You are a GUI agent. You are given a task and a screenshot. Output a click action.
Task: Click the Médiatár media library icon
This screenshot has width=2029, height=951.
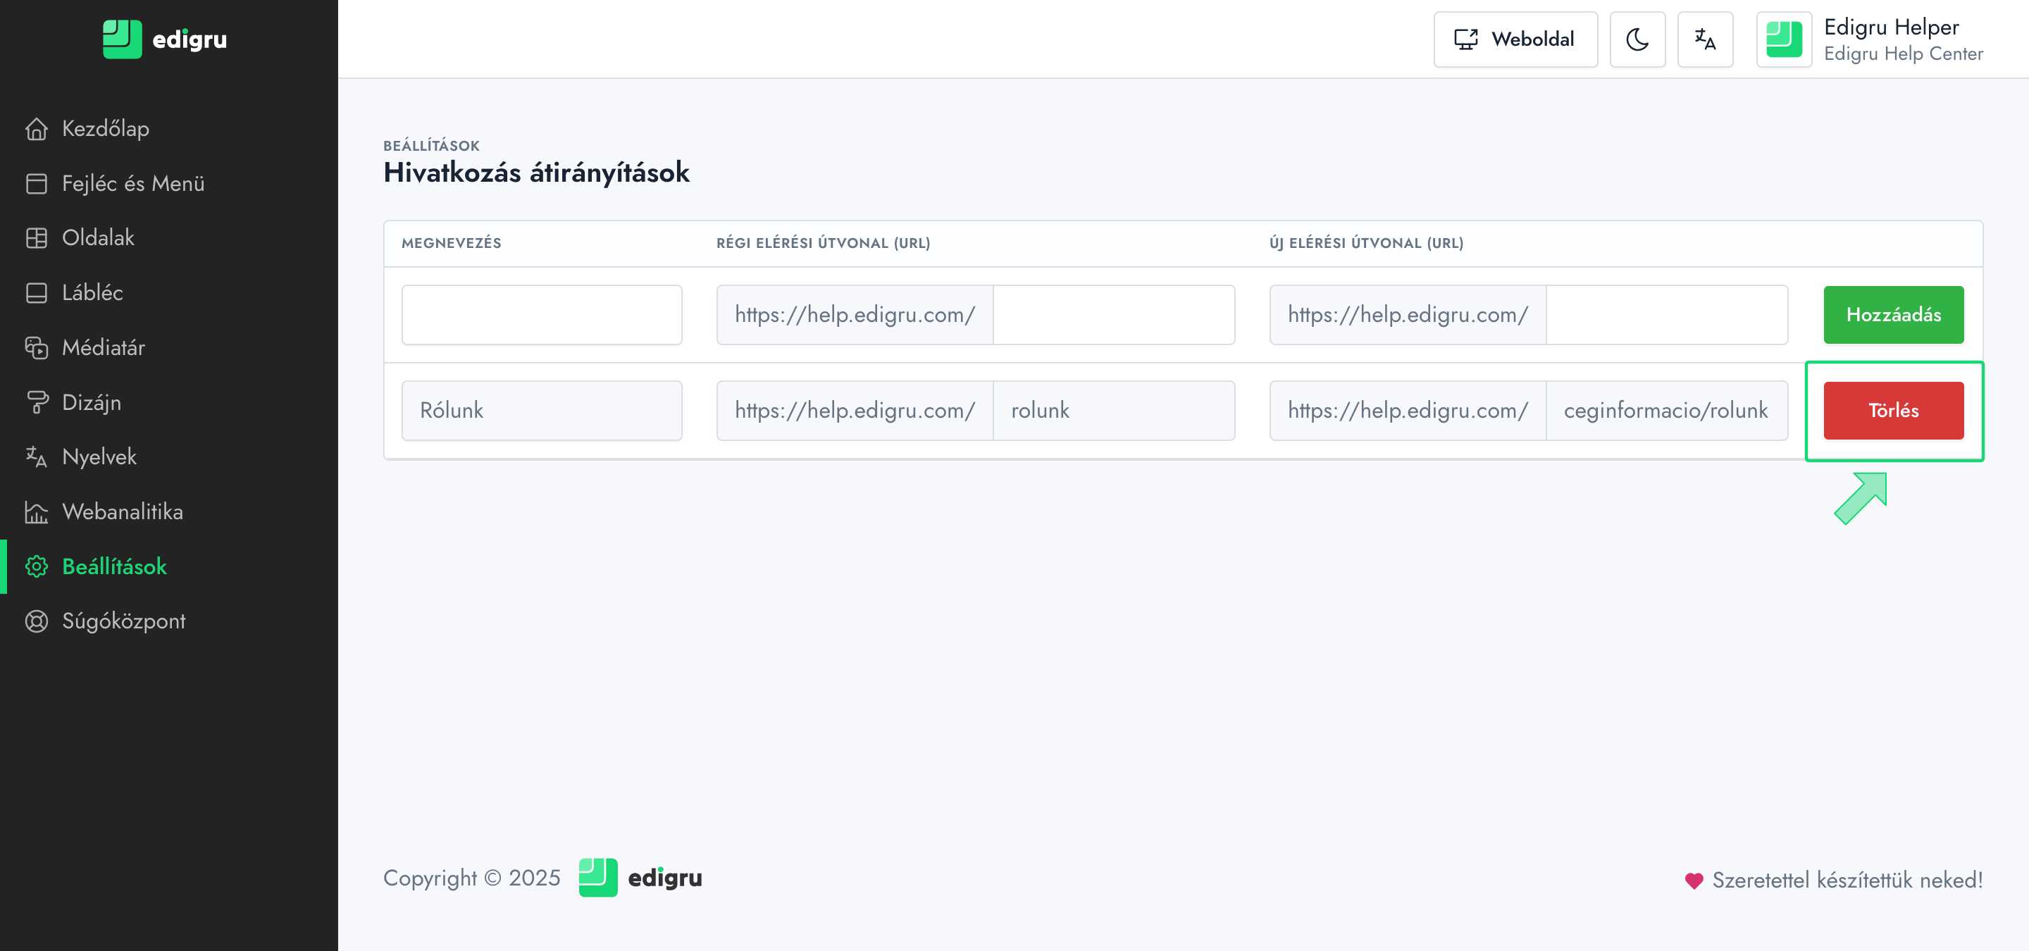36,347
